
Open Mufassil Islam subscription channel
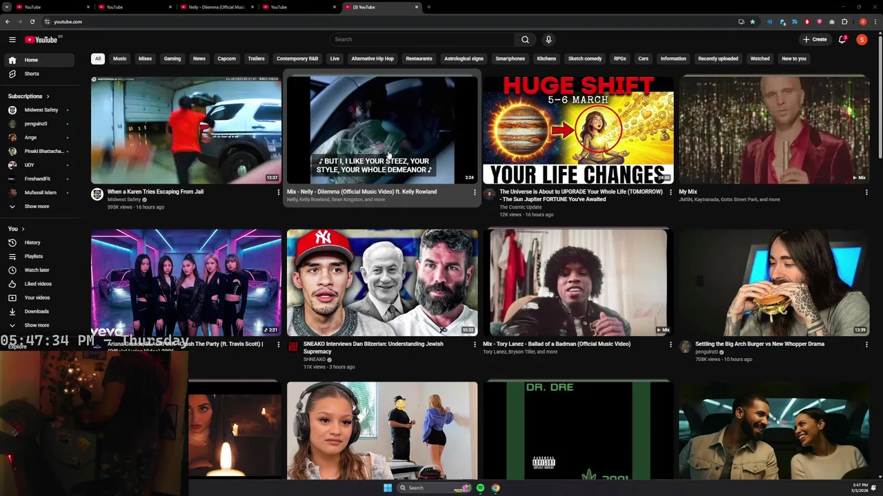[x=40, y=192]
